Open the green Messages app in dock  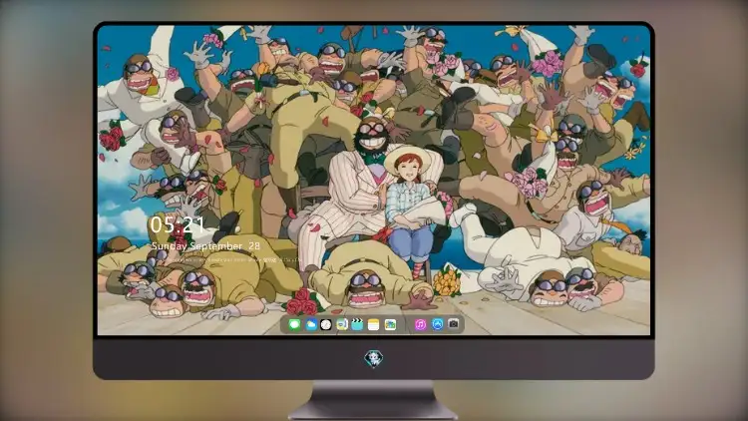coord(294,324)
